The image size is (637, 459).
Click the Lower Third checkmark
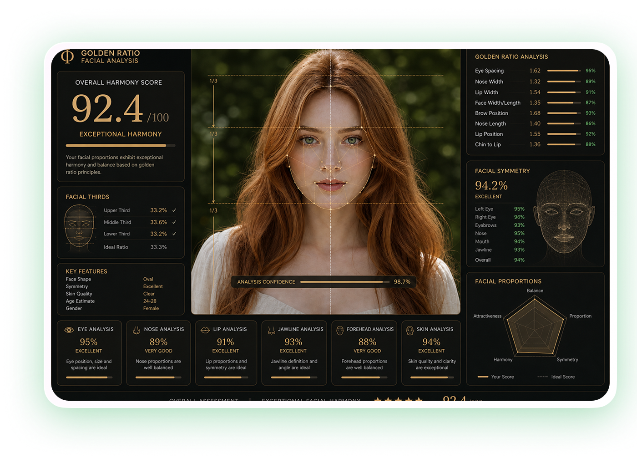[174, 234]
